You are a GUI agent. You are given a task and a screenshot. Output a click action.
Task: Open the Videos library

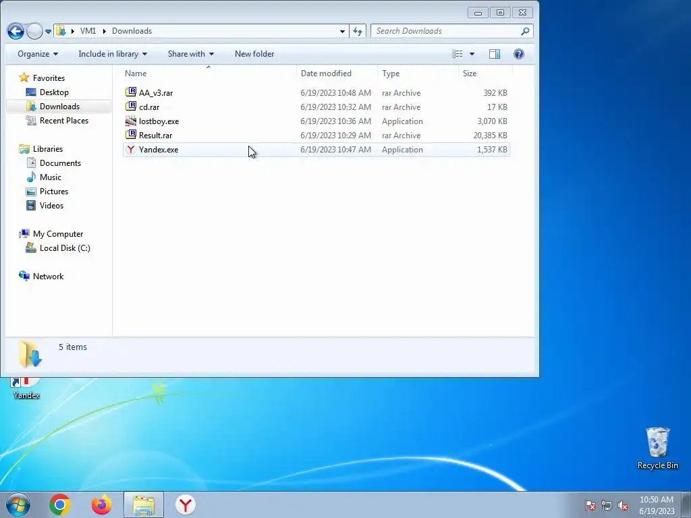[51, 205]
